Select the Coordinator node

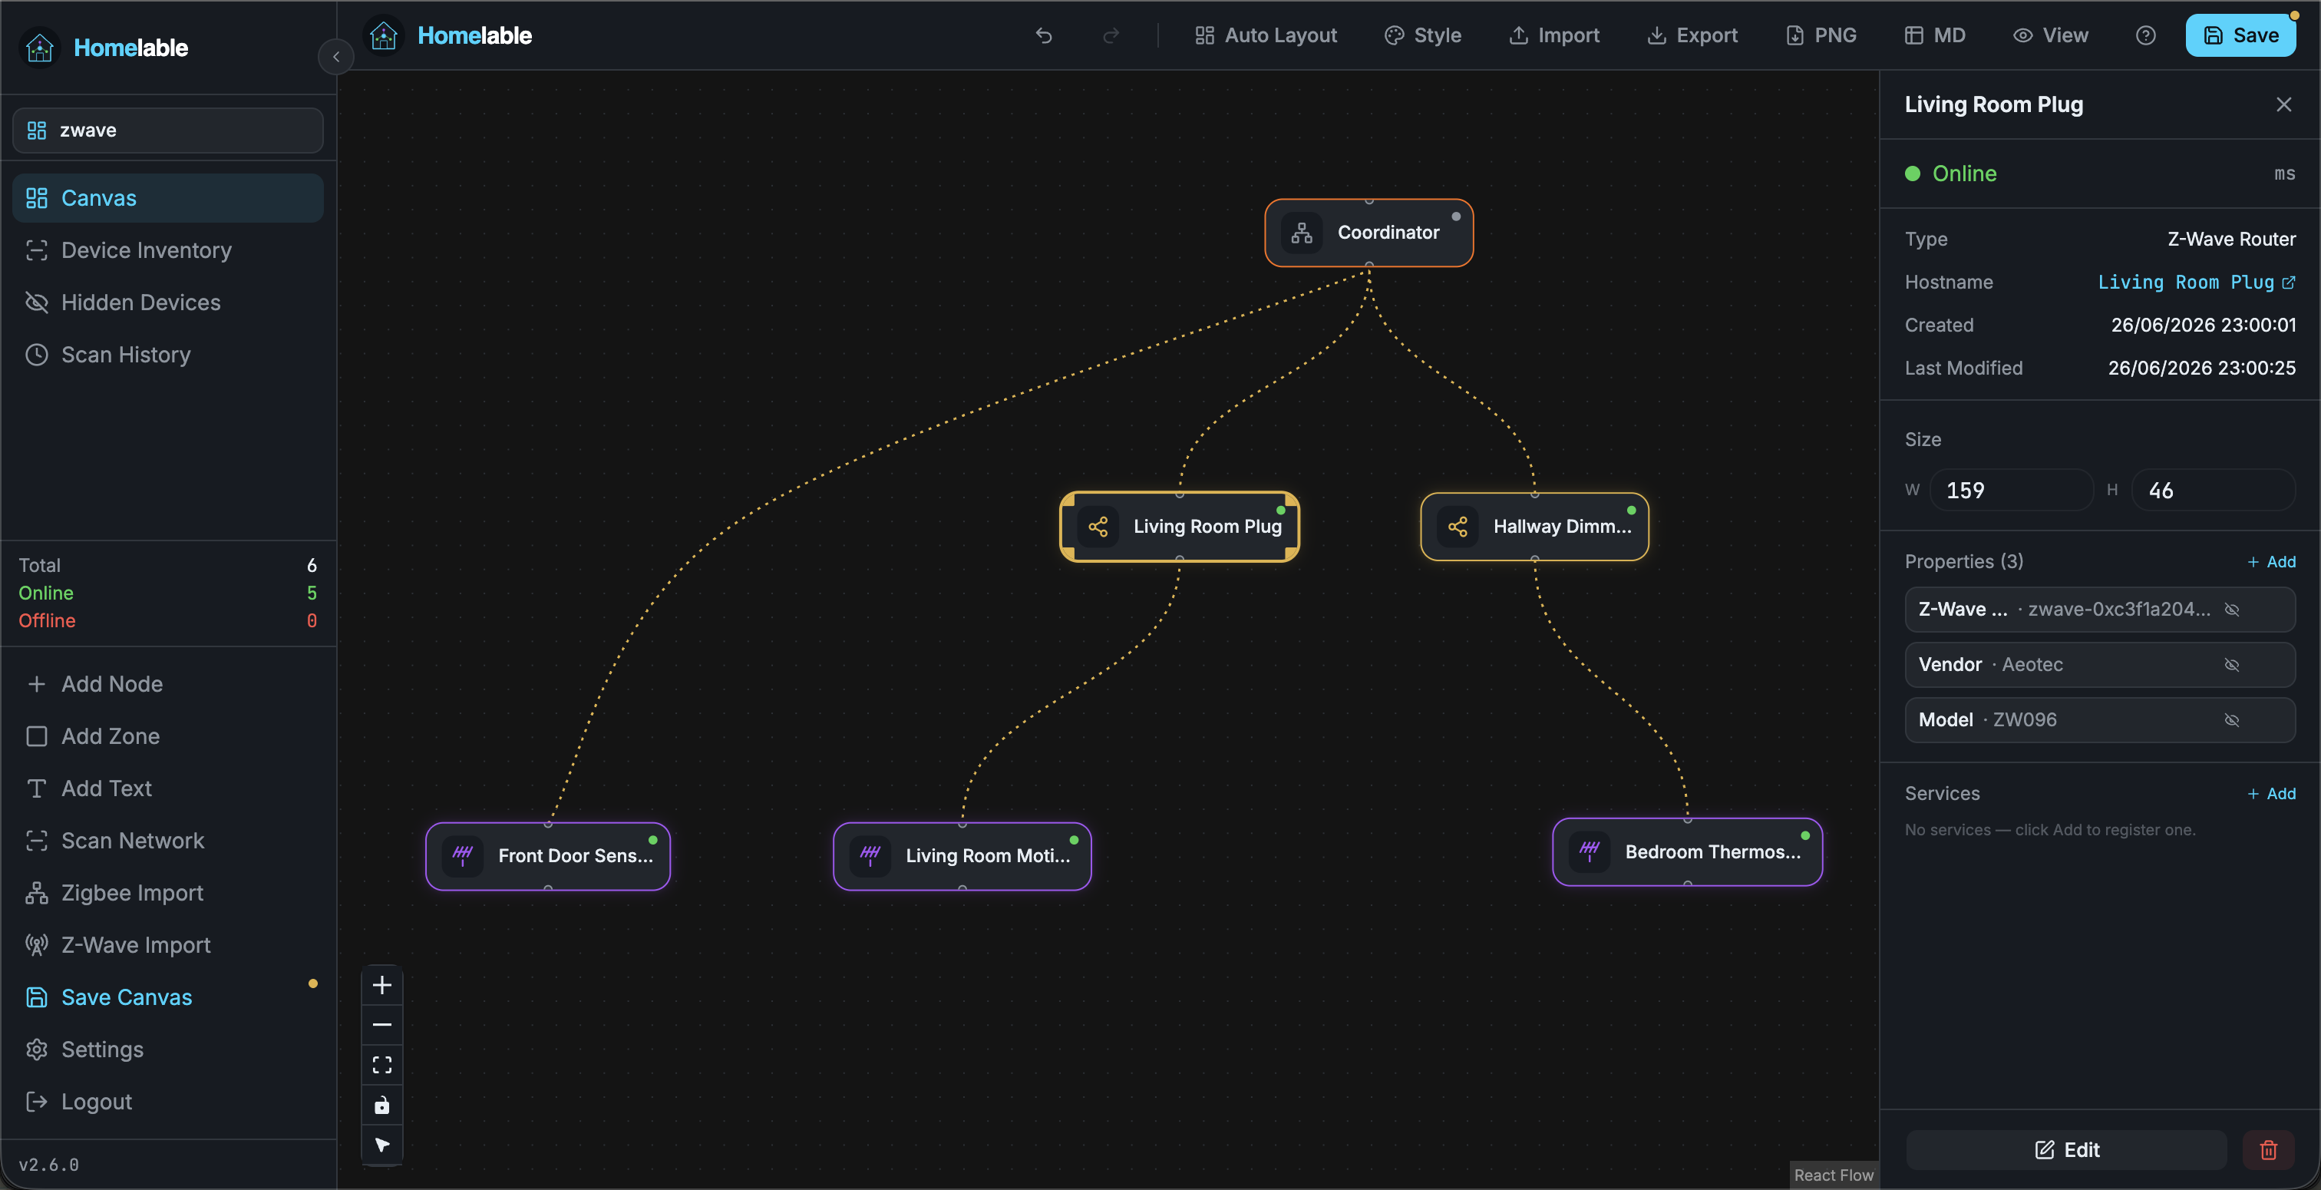tap(1368, 233)
